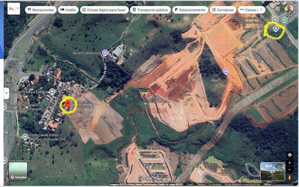Zoom out with the minus button

pos(290,169)
